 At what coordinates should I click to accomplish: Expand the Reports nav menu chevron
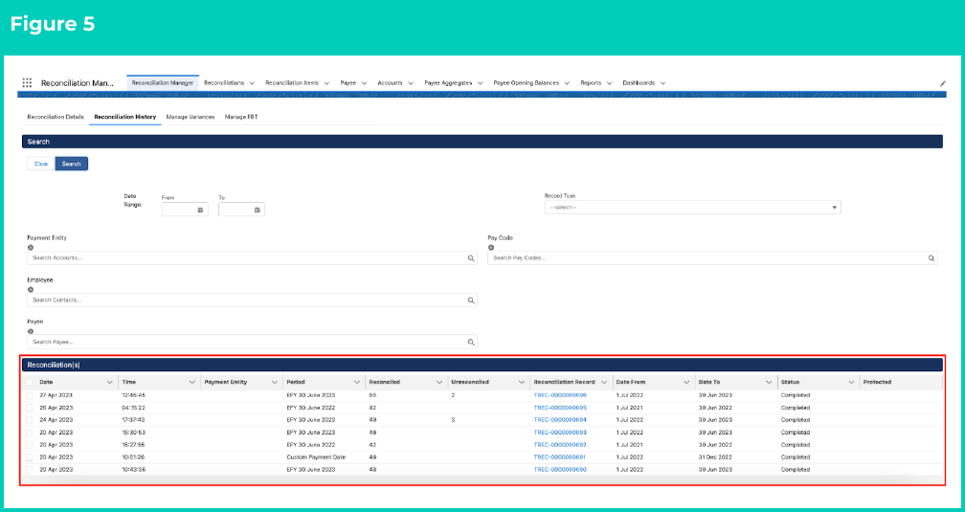(609, 83)
